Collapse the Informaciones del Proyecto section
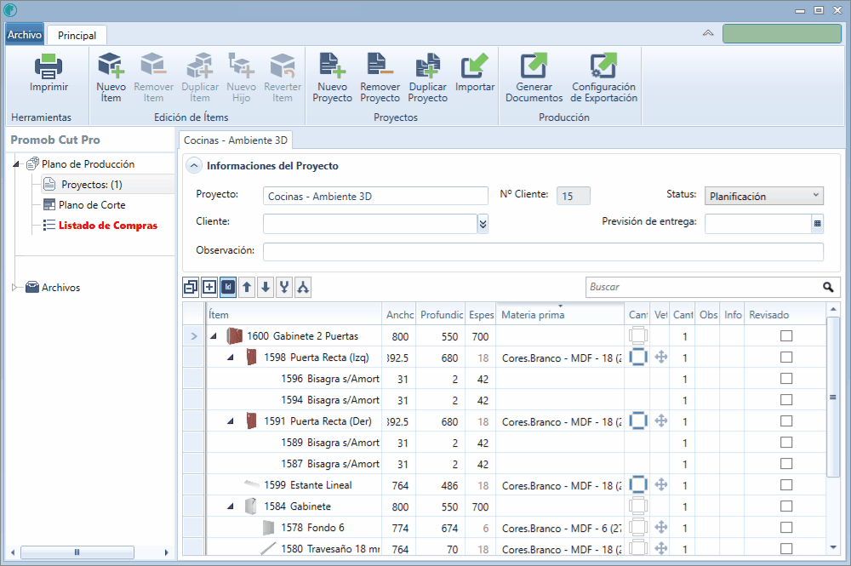This screenshot has width=851, height=566. point(194,165)
